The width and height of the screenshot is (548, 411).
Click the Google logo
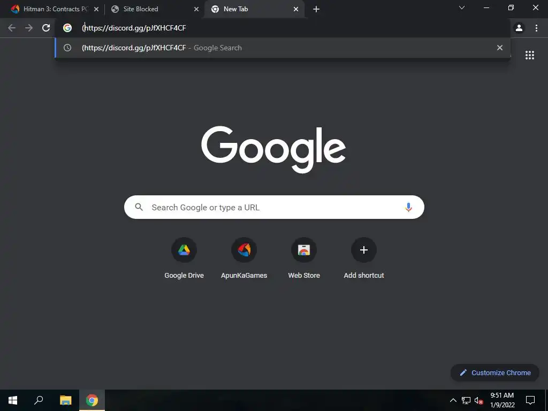click(x=273, y=149)
